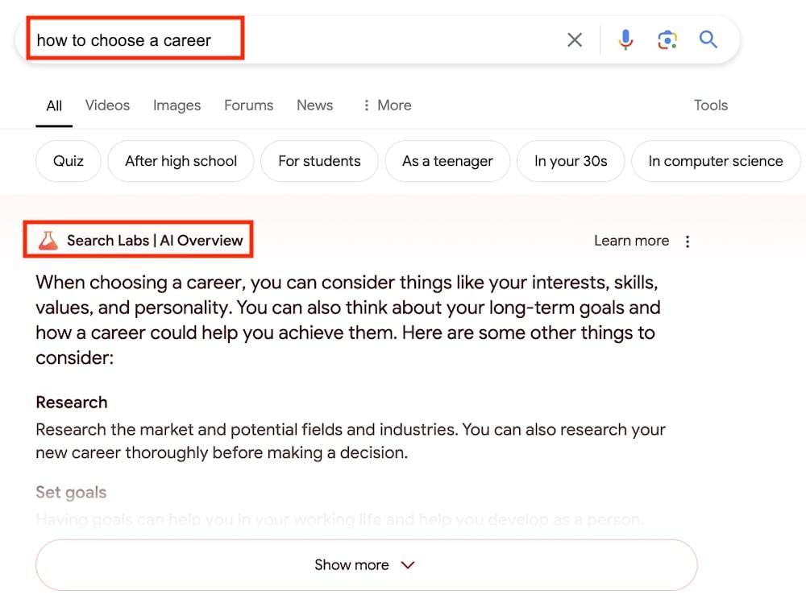Choose the For students refinement chip

[x=319, y=161]
